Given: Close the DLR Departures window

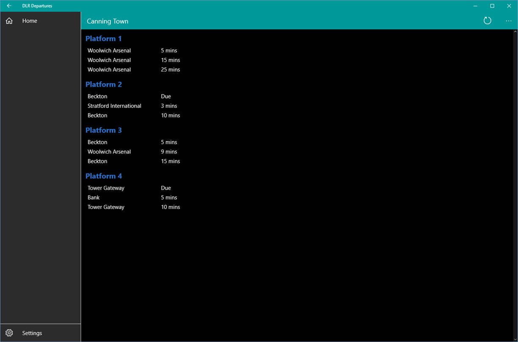Looking at the screenshot, I should click(509, 6).
